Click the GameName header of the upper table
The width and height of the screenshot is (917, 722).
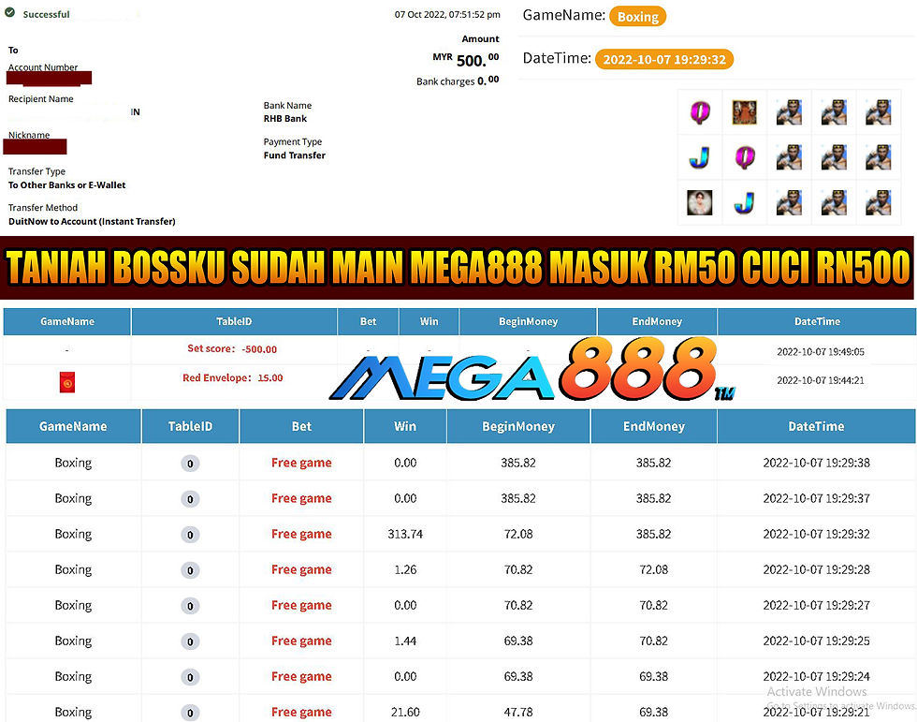[x=67, y=321]
